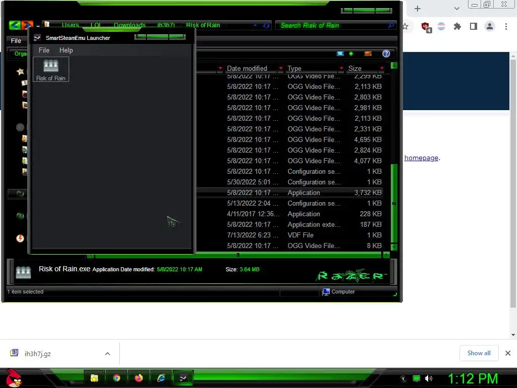Click Computer in Explorer status bar
517x388 pixels.
pos(339,292)
